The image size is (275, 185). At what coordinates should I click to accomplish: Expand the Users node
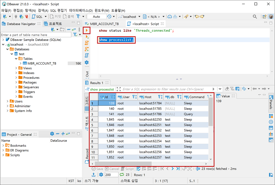click(7, 101)
